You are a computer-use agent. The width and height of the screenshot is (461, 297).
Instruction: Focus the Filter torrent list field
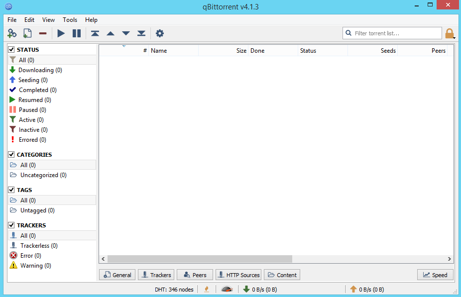[x=392, y=33]
